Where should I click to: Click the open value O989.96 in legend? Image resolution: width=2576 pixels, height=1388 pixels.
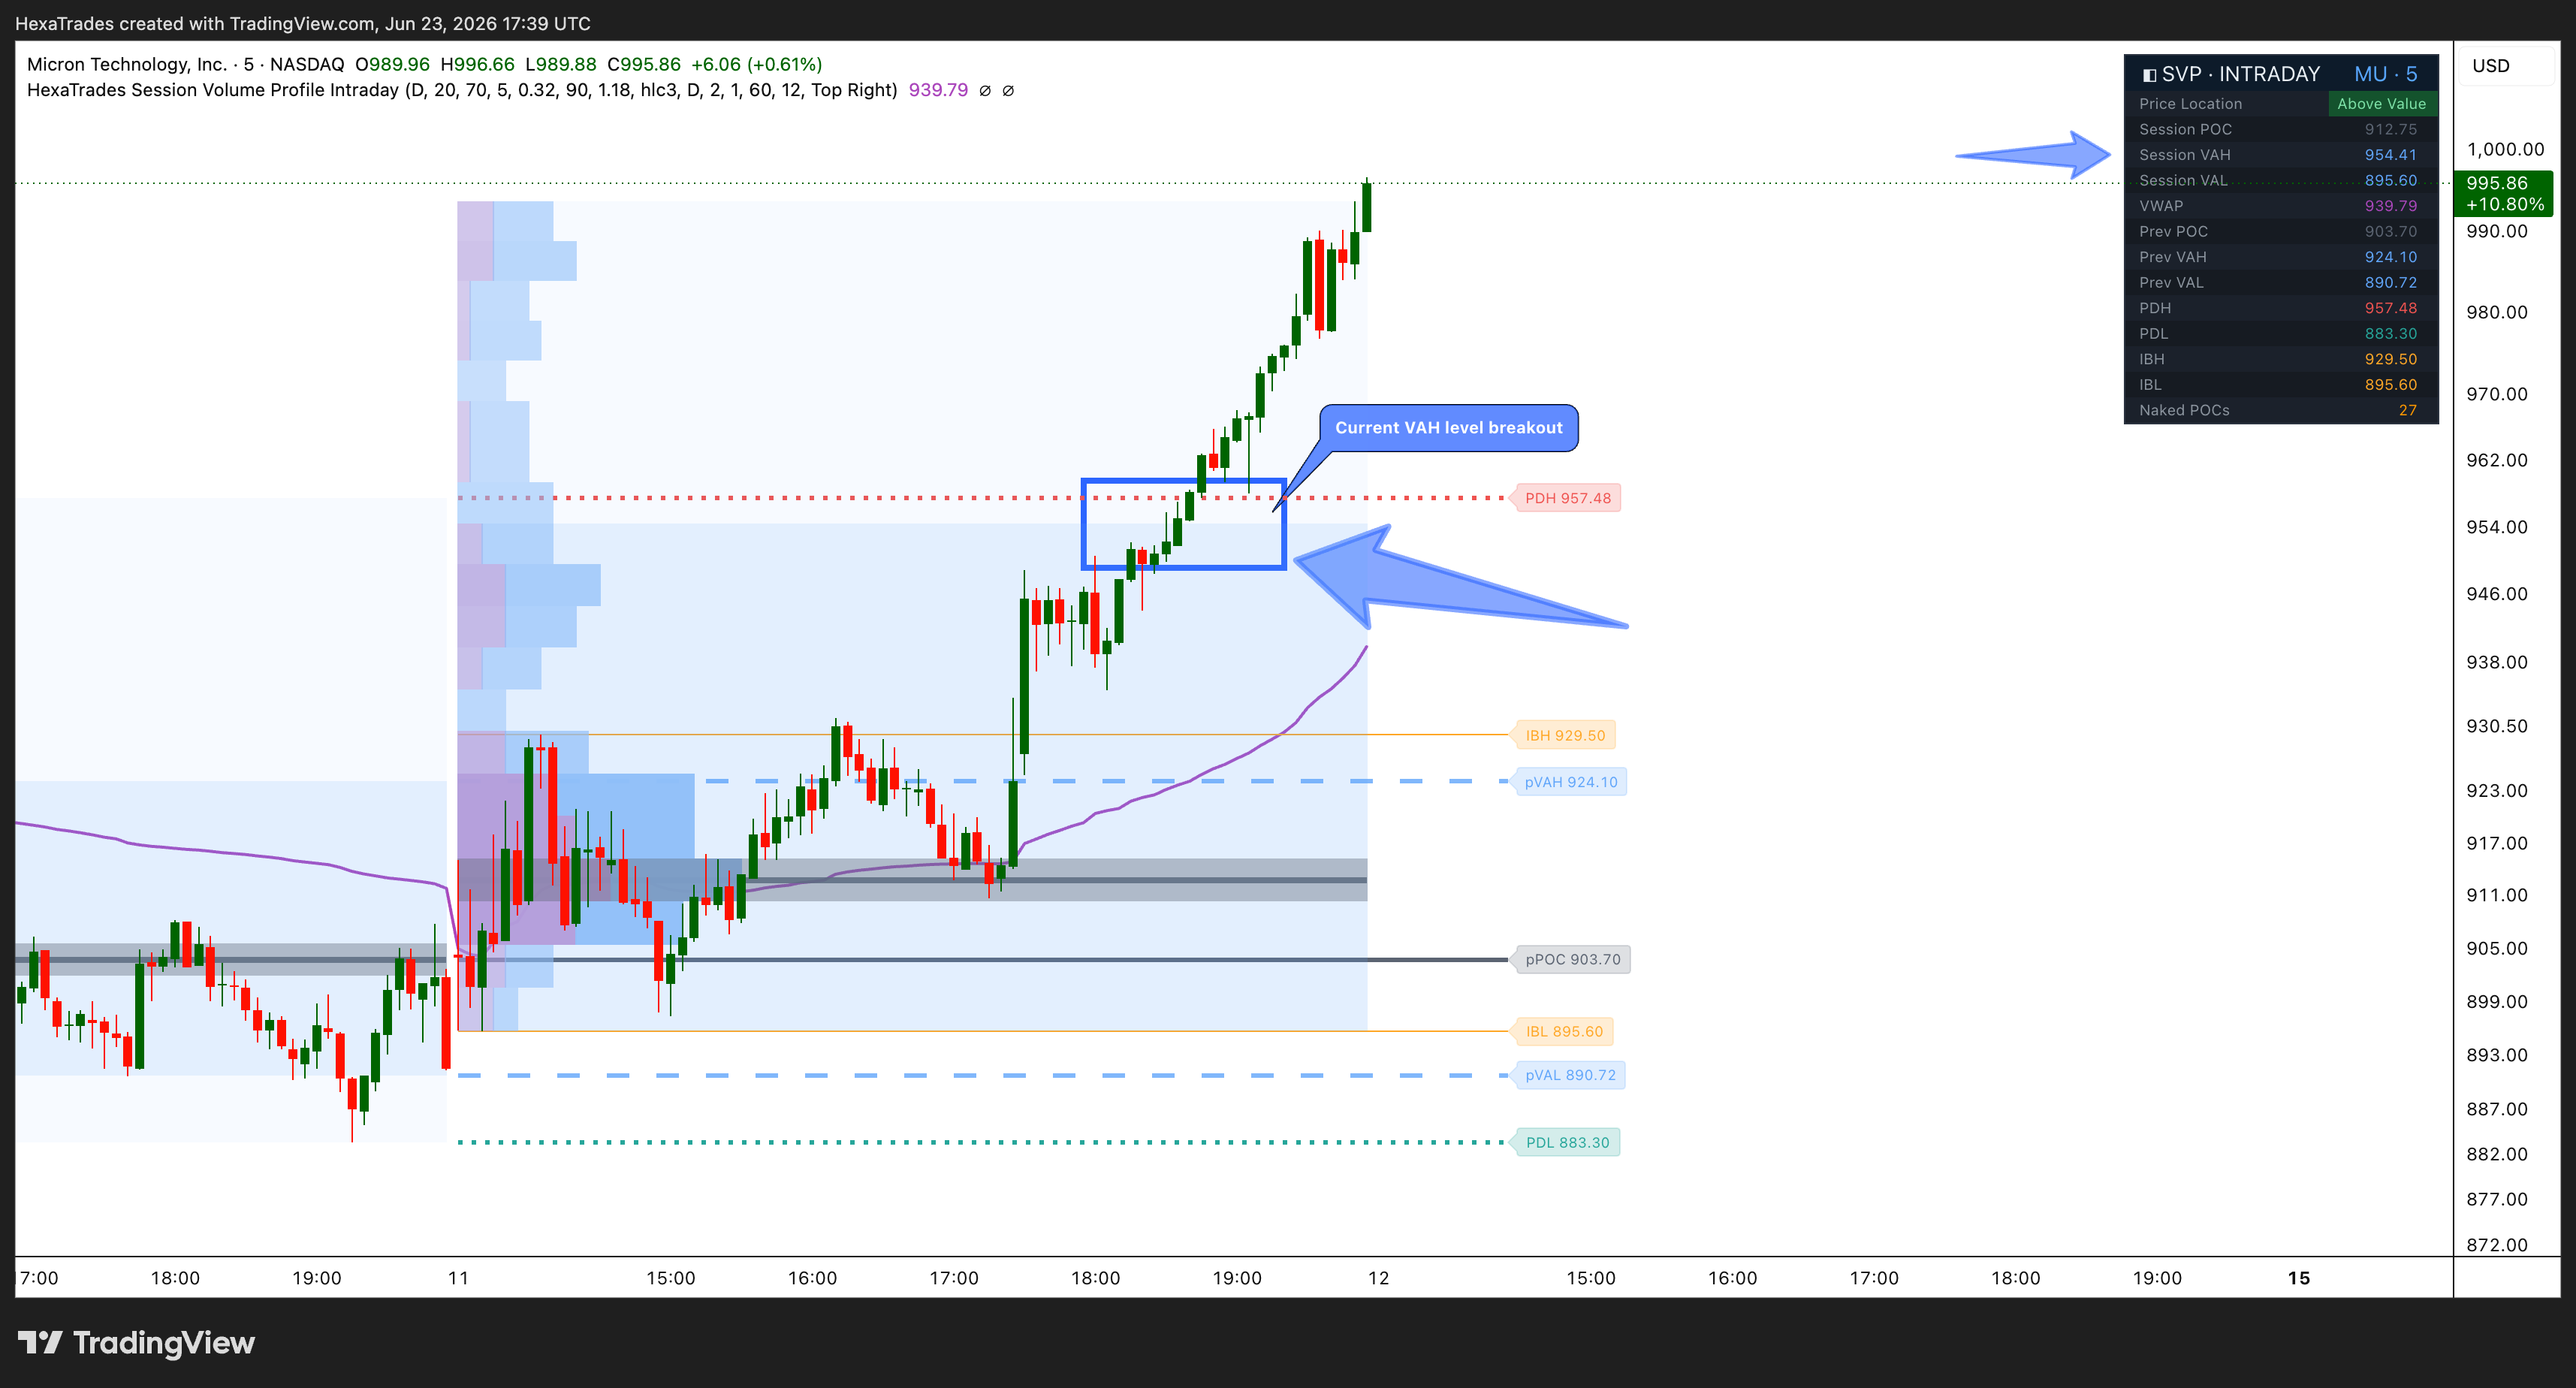point(392,64)
